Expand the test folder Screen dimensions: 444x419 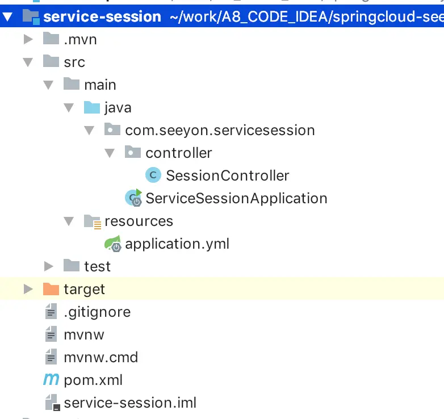[49, 266]
